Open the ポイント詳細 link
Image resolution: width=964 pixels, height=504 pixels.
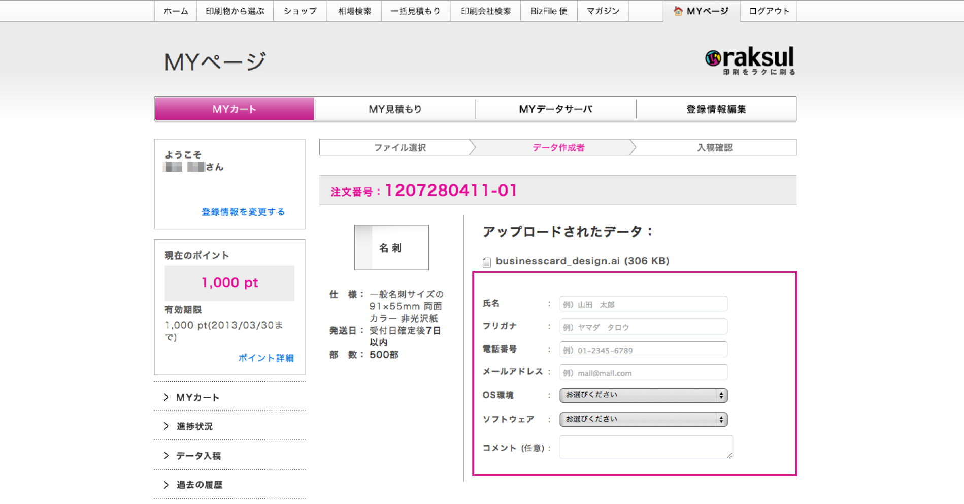(266, 358)
